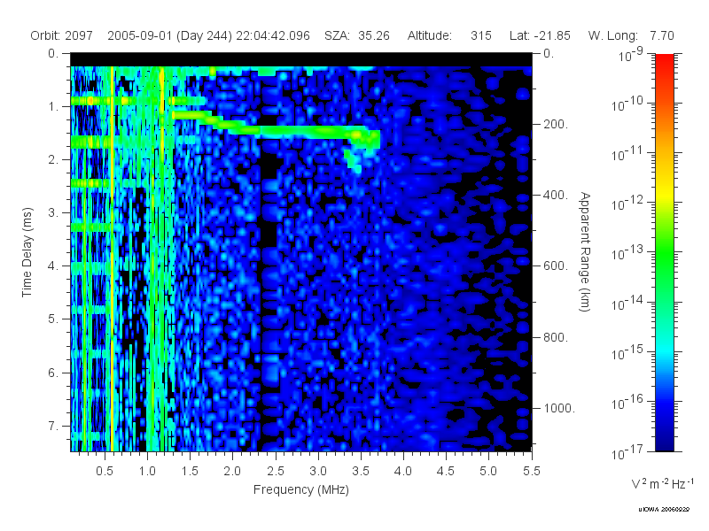The width and height of the screenshot is (709, 531).
Task: Click the 5.5 frequency tick label
Action: (x=531, y=471)
